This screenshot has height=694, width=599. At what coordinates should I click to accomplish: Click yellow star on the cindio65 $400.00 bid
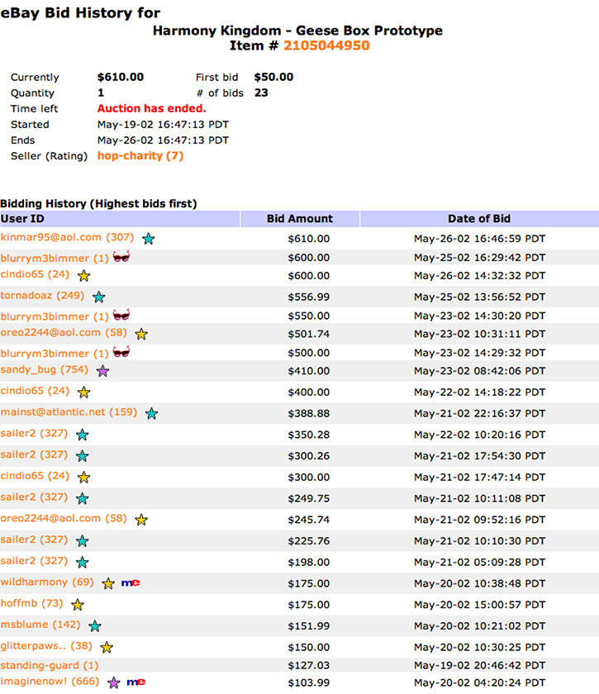point(83,392)
